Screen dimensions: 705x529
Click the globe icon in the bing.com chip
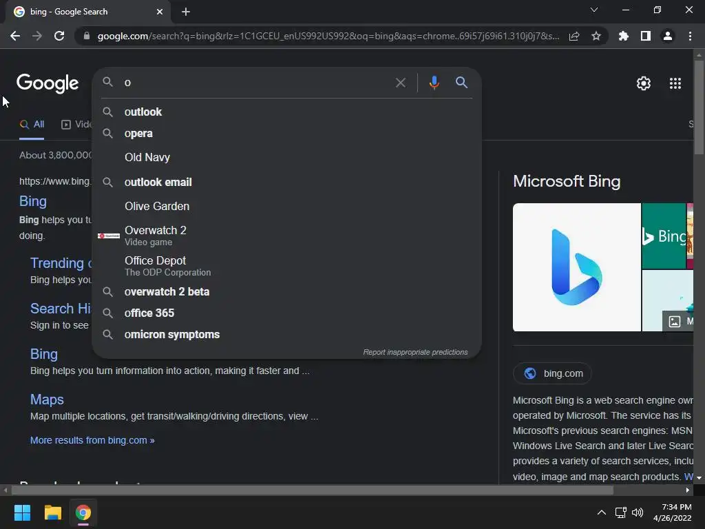[530, 373]
